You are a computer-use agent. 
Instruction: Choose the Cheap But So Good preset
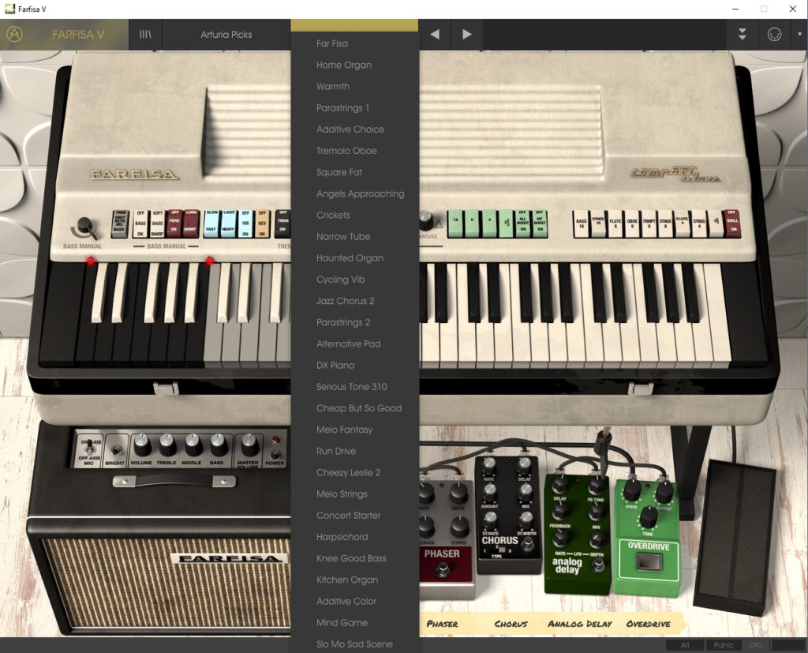click(x=354, y=408)
